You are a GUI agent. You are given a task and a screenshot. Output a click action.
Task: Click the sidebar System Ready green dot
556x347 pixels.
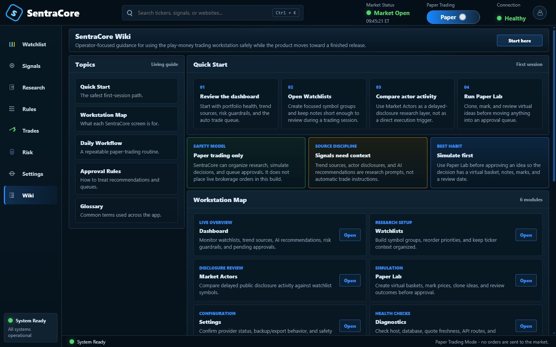[x=10, y=320]
